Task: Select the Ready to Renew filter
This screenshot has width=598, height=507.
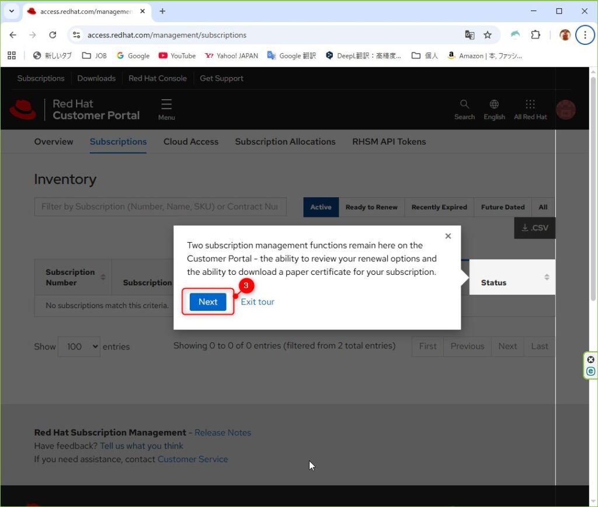Action: point(371,207)
